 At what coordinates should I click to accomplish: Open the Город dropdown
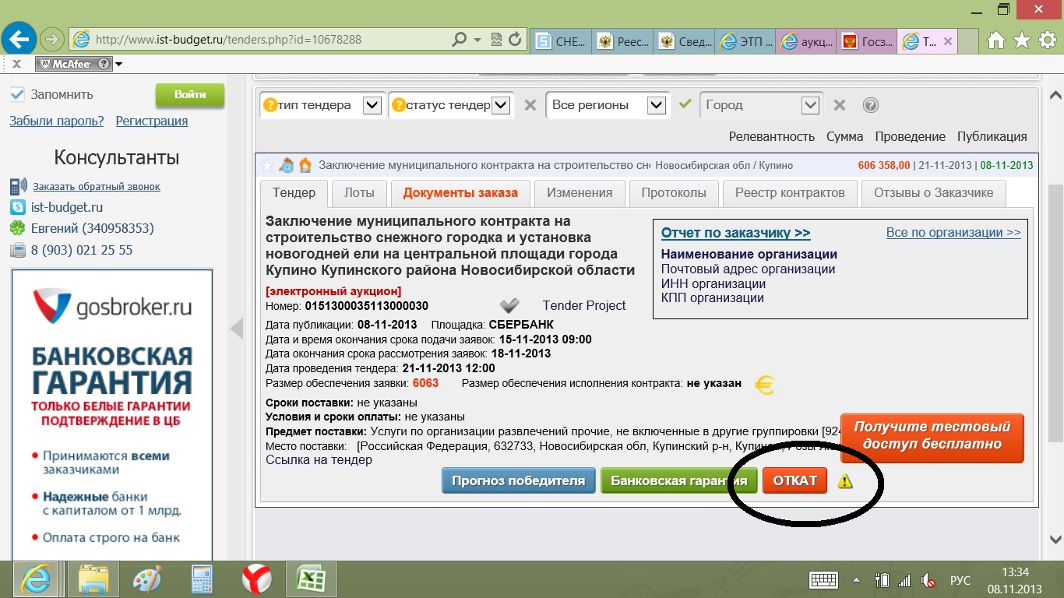coord(810,105)
